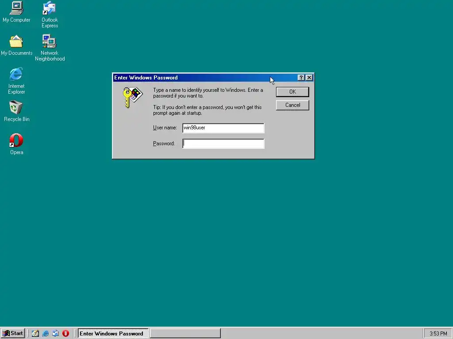Screen dimensions: 453x339
Task: Select the Recycle Bin icon
Action: pos(16,111)
